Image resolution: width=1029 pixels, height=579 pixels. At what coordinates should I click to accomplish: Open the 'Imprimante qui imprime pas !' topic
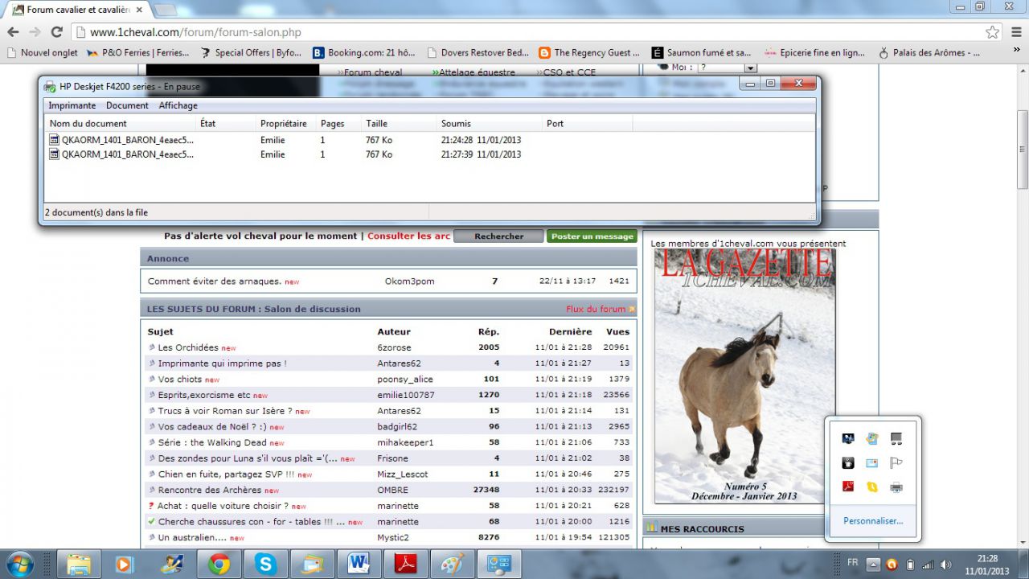tap(222, 363)
